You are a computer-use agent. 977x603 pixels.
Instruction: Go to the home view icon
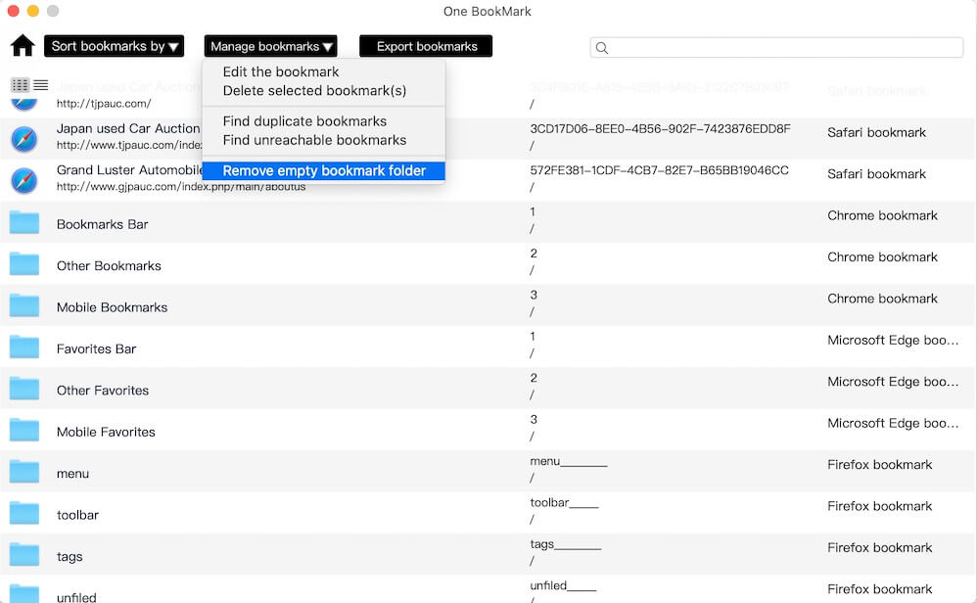click(23, 45)
